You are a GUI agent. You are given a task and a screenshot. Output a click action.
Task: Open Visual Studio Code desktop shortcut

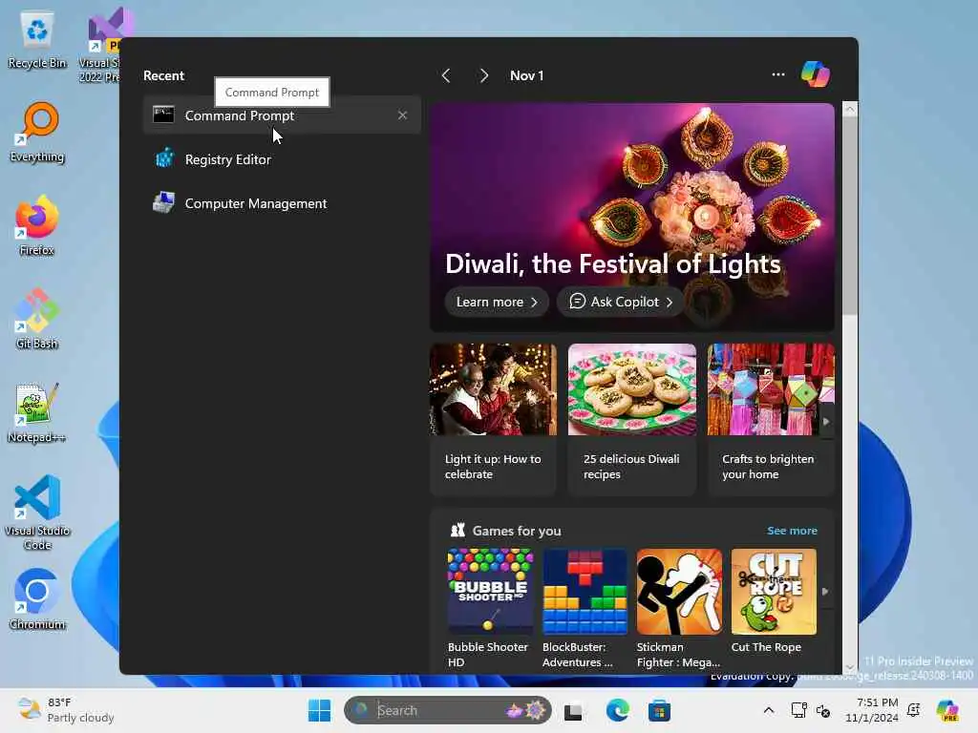37,513
